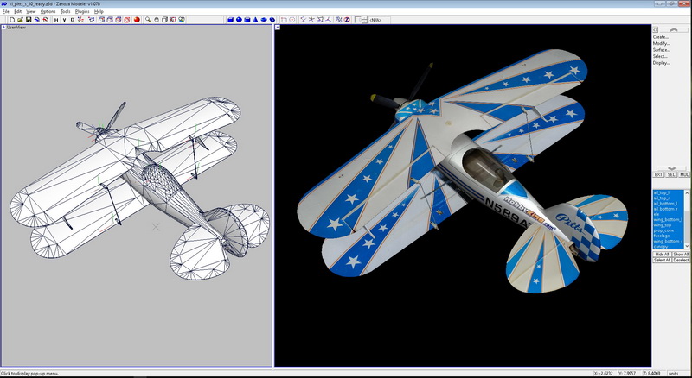Screen dimensions: 692x378
Task: Click the down chevron below command list
Action: click(672, 168)
